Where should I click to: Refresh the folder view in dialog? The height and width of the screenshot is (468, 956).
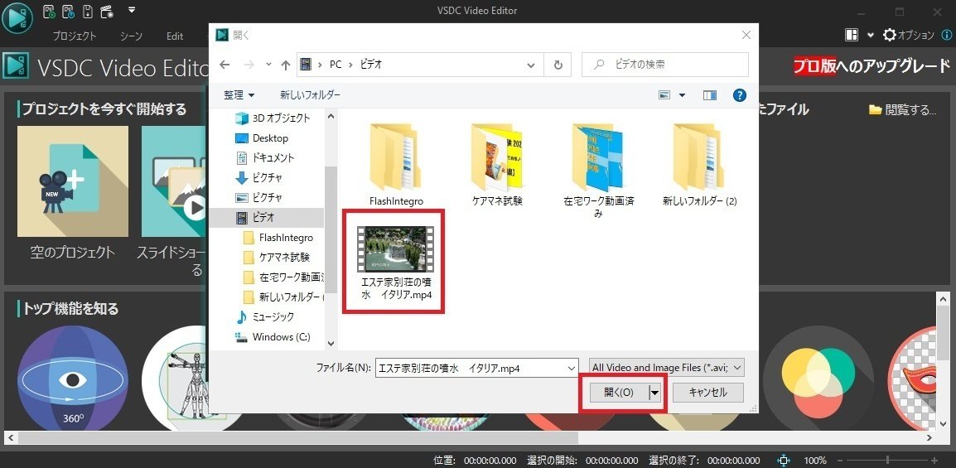pyautogui.click(x=558, y=65)
